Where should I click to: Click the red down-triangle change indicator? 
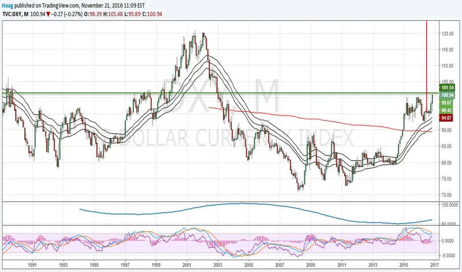48,14
